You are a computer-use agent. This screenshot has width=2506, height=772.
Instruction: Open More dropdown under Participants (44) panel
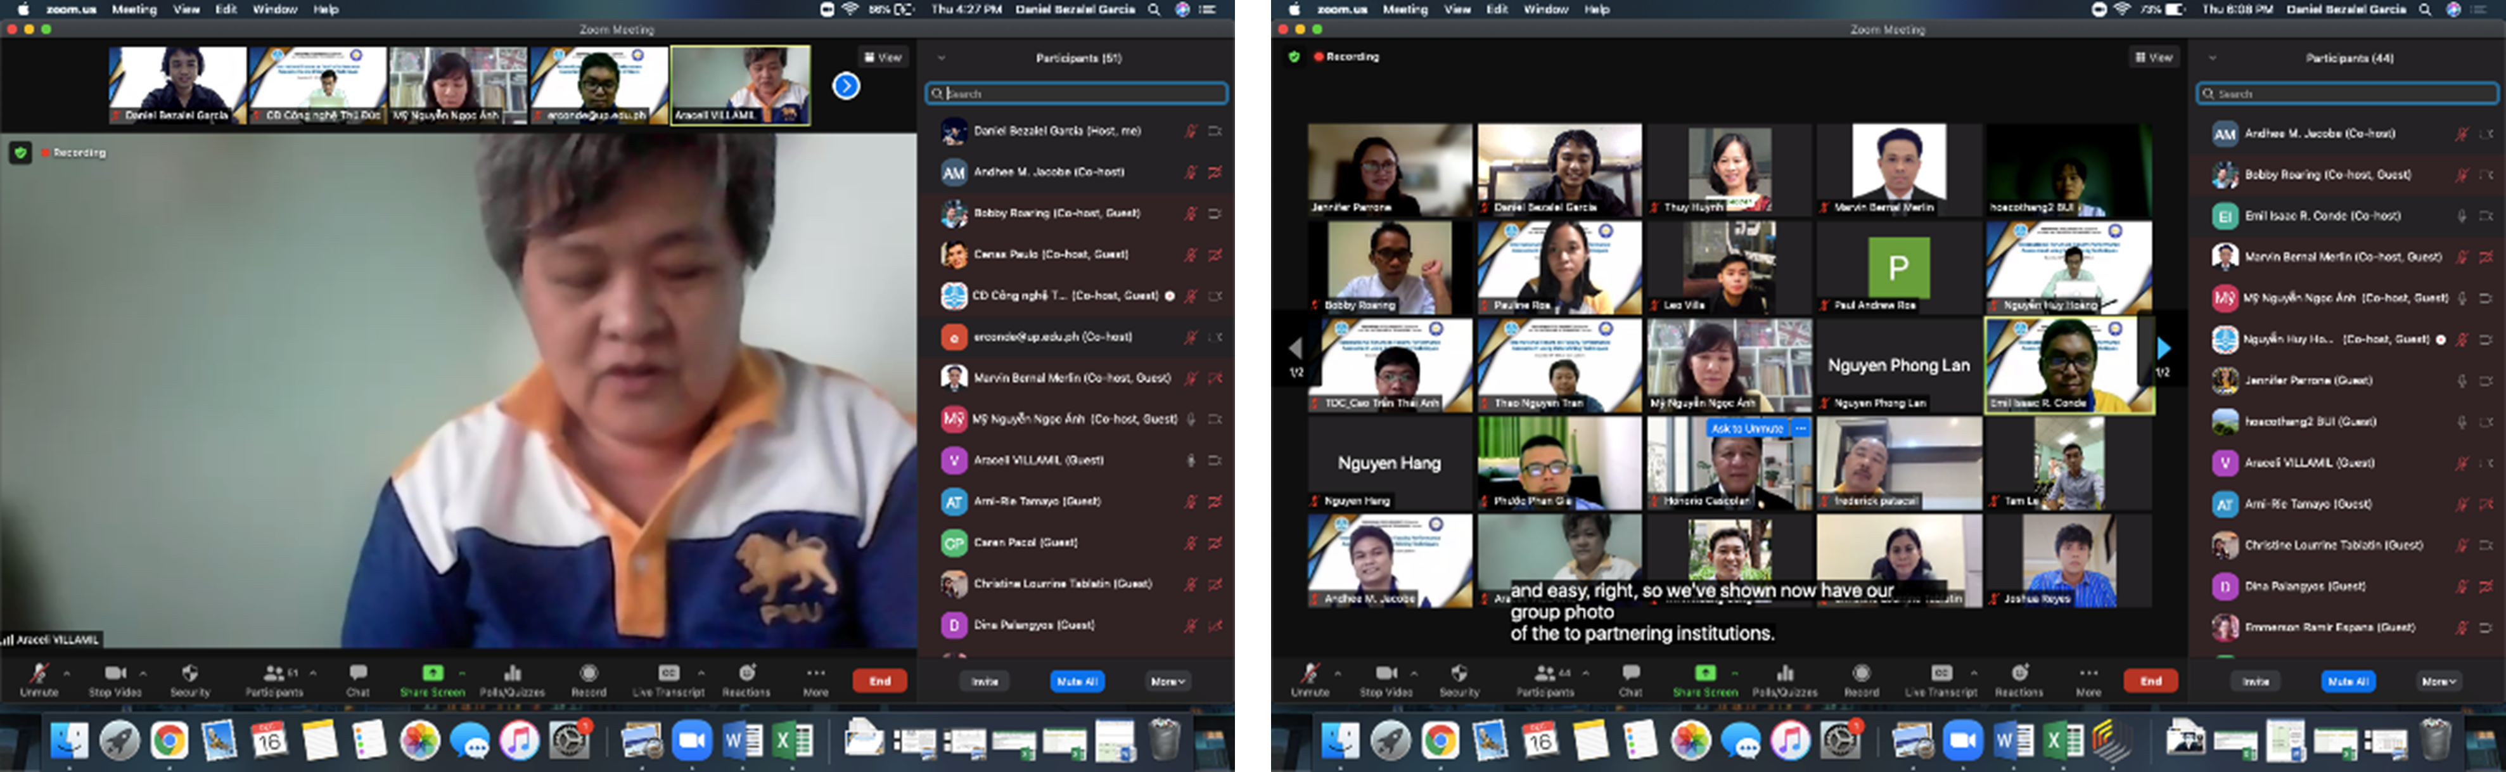[x=2440, y=681]
